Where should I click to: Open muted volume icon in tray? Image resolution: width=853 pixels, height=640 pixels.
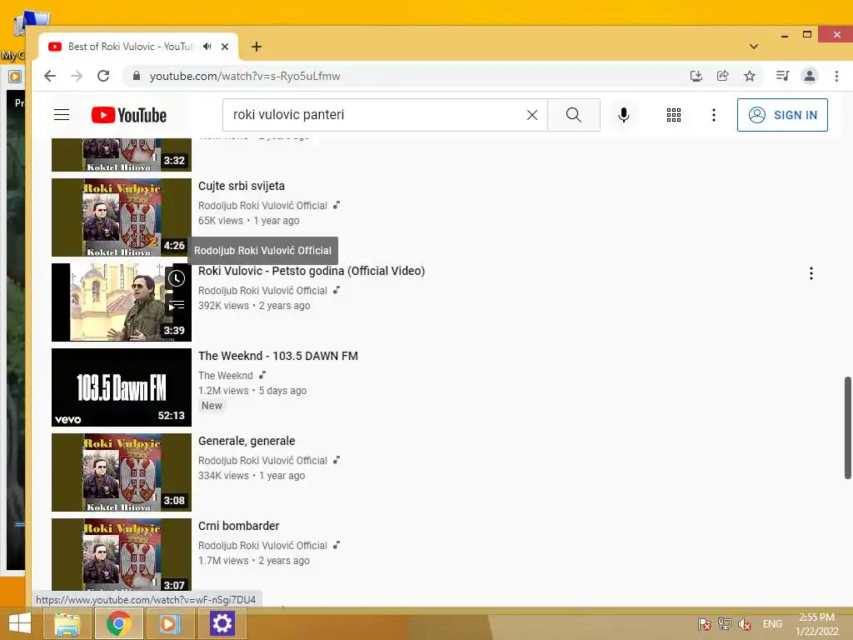click(x=744, y=624)
